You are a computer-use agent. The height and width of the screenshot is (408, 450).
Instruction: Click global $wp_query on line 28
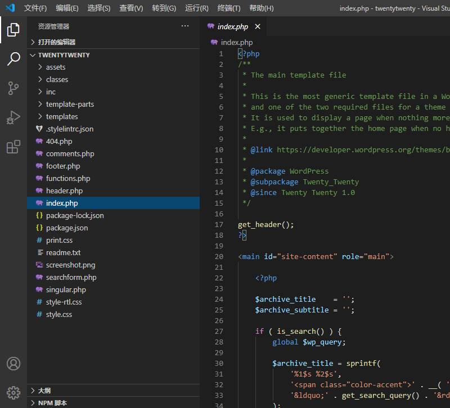309,342
